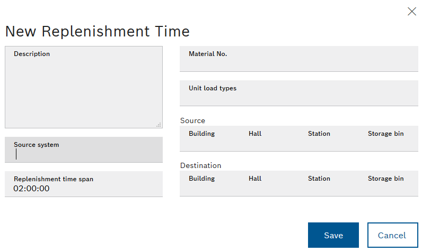Viewport: 422px width, 252px height.
Task: Click the Source section label
Action: click(x=192, y=120)
